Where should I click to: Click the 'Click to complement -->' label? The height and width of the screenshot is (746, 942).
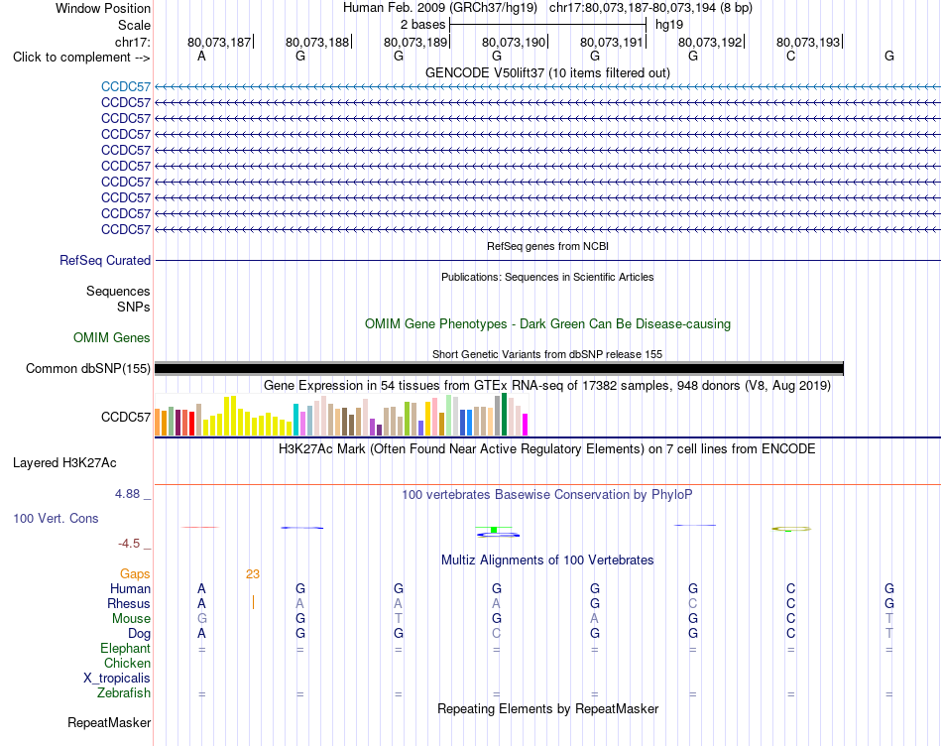(81, 58)
